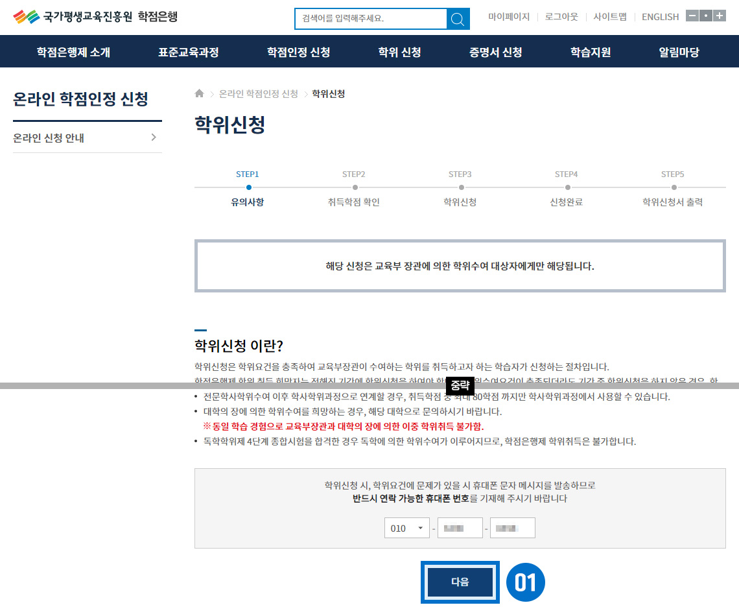Click the home breadcrumb icon

point(199,94)
